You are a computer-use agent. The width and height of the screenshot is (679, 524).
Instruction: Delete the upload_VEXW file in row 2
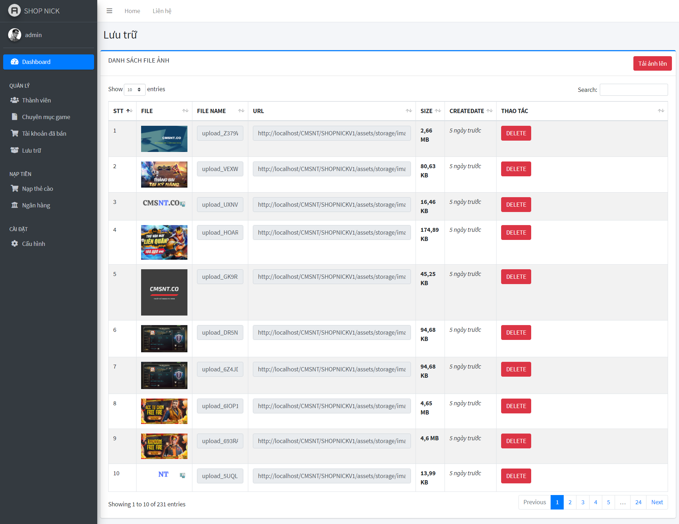(x=516, y=169)
